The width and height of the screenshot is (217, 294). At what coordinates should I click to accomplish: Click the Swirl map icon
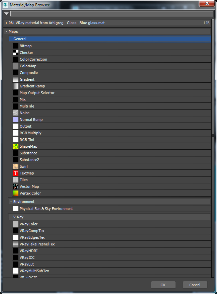[x=16, y=166]
